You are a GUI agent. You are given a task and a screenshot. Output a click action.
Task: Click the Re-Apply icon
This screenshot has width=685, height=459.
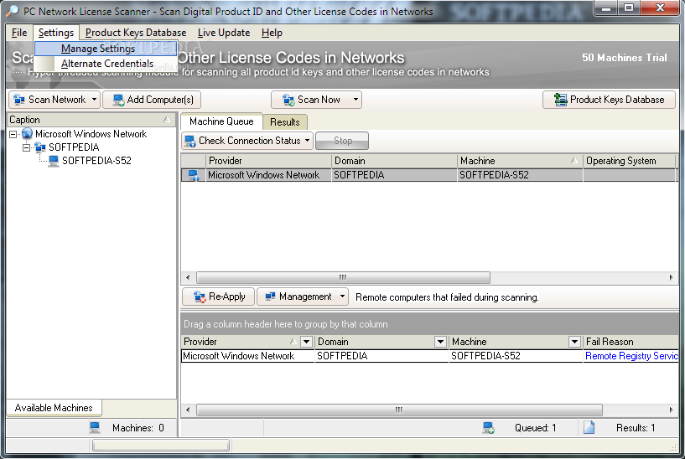pos(200,297)
